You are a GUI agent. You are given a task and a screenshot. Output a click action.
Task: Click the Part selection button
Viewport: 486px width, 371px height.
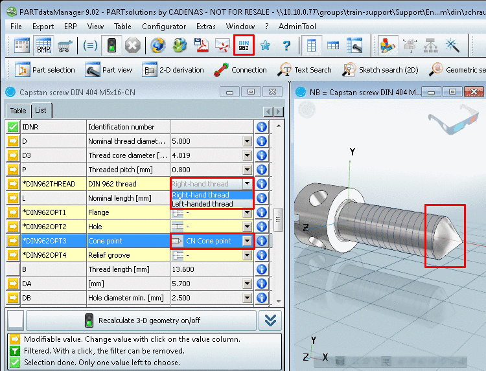click(x=45, y=70)
